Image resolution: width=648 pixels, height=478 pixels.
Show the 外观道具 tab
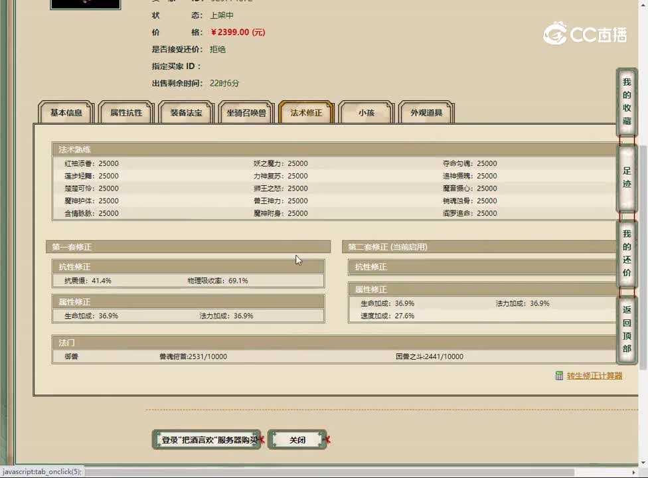click(426, 113)
